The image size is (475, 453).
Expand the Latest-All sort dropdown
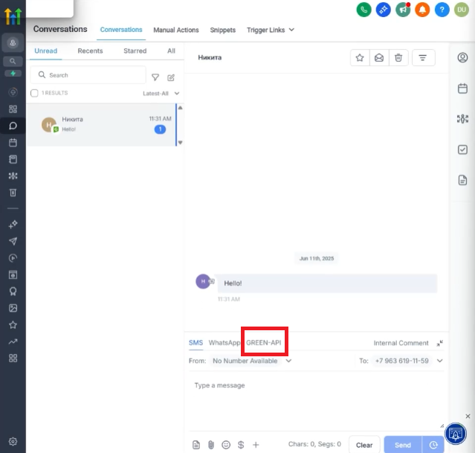point(161,93)
